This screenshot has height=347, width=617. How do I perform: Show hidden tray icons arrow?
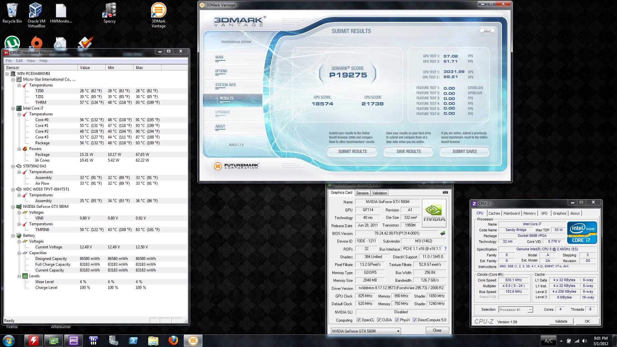[x=561, y=341]
